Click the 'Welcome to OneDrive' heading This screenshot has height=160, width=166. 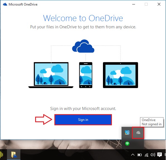83,18
